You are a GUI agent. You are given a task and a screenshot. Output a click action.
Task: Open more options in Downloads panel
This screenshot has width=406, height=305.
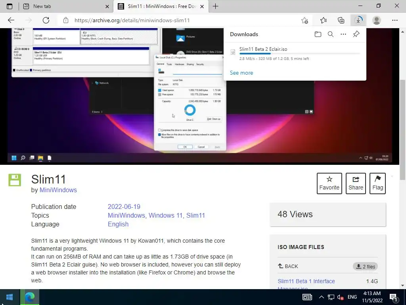point(343,34)
